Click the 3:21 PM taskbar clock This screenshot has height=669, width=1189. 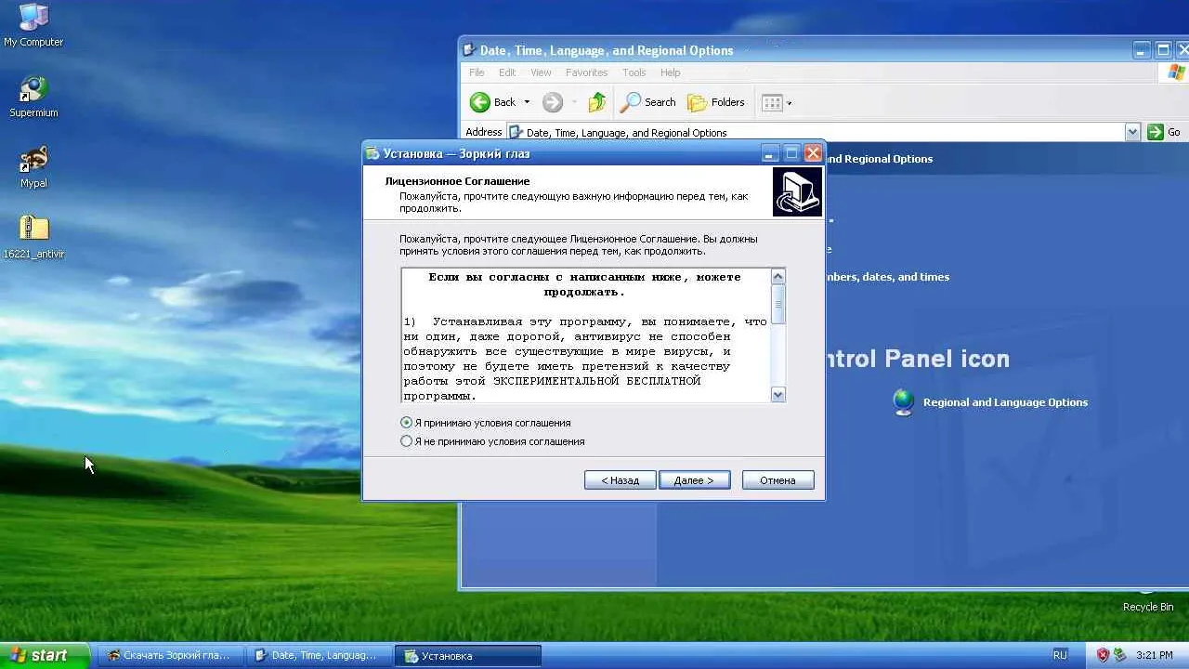pyautogui.click(x=1154, y=655)
